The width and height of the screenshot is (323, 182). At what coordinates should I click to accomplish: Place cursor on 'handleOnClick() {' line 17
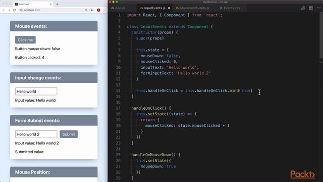(151, 108)
